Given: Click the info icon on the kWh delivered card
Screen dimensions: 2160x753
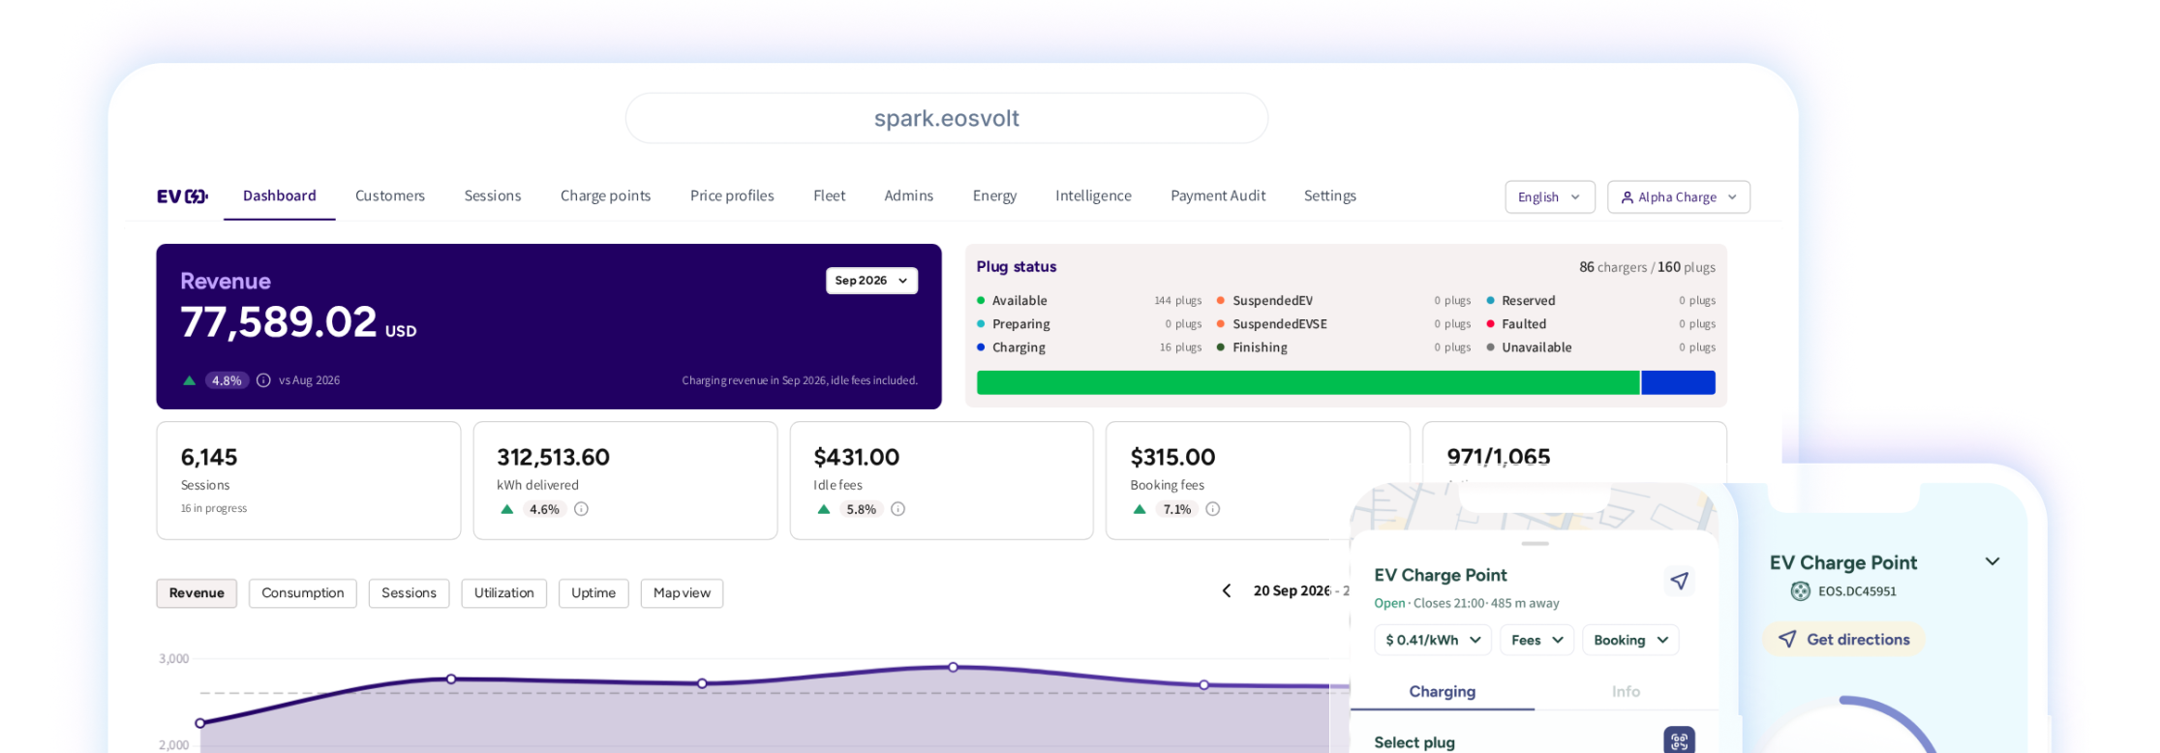Looking at the screenshot, I should pyautogui.click(x=581, y=509).
